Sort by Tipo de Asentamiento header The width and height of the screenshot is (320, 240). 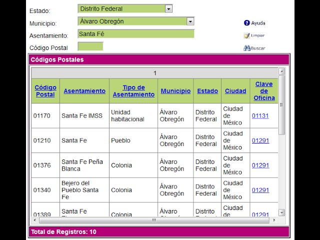click(x=133, y=91)
